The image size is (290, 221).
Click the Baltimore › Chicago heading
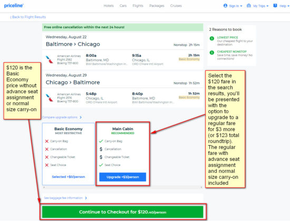point(73,44)
